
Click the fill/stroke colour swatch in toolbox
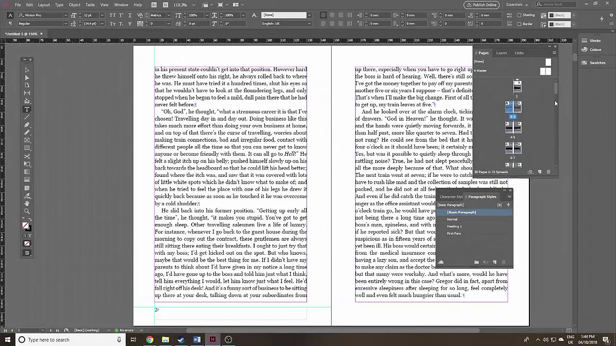tap(26, 226)
